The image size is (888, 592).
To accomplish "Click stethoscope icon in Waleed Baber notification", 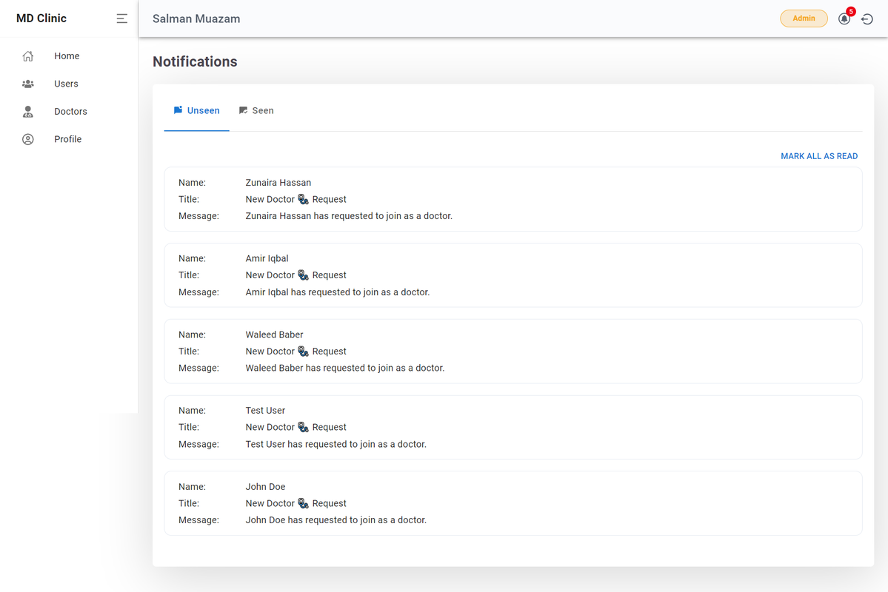I will 303,351.
